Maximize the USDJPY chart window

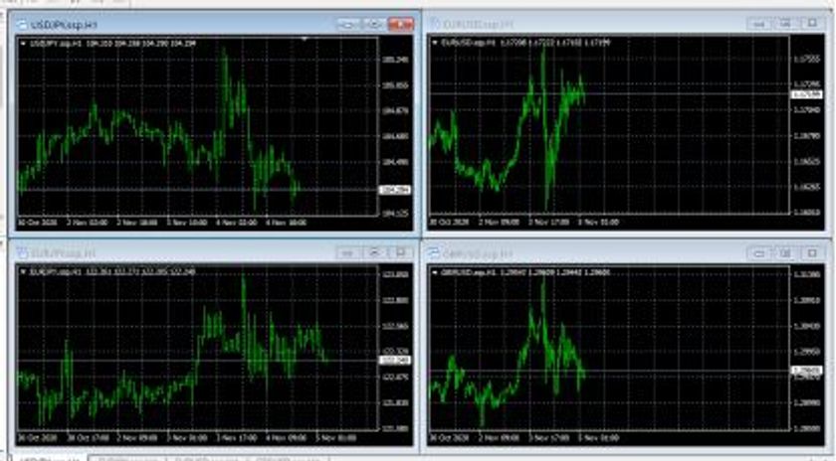(x=374, y=24)
